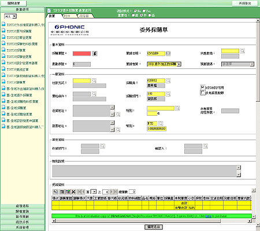Click the magnifier lookup for 供應廠商 field
Viewport: 260px width, 231px height.
point(243,51)
